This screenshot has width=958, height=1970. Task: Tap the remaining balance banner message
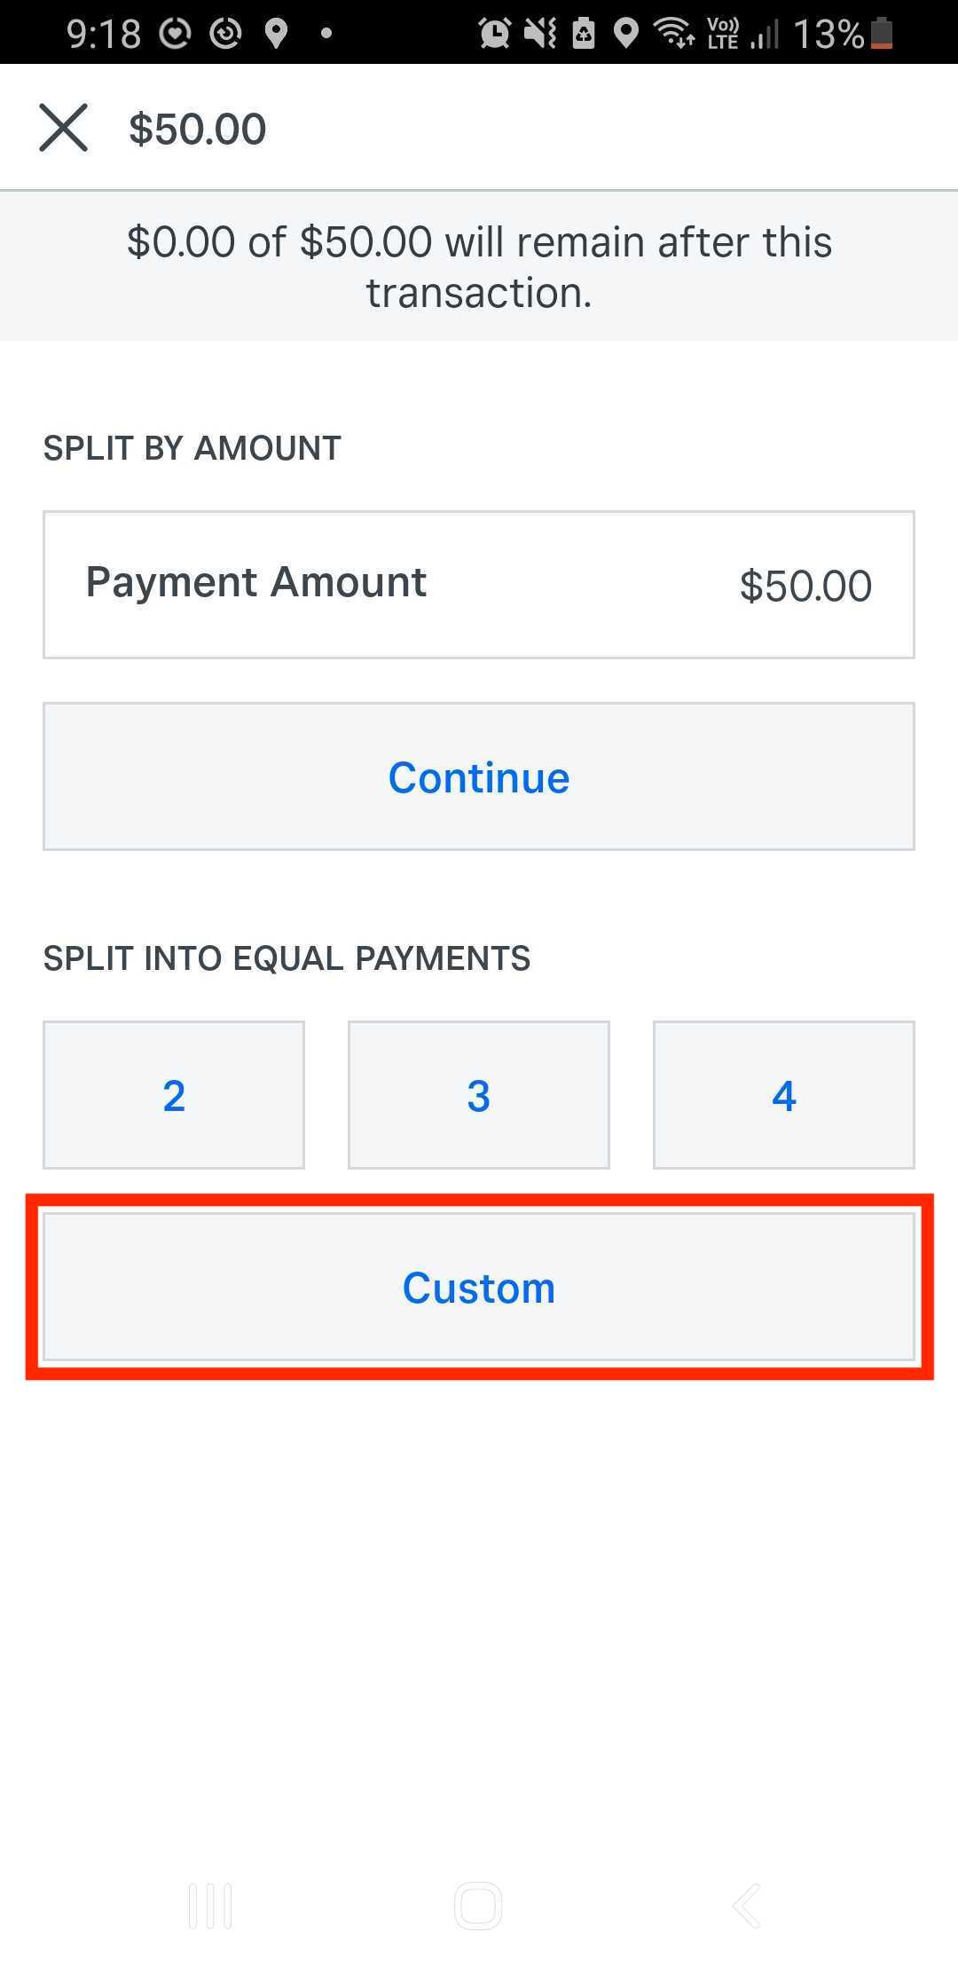tap(478, 266)
